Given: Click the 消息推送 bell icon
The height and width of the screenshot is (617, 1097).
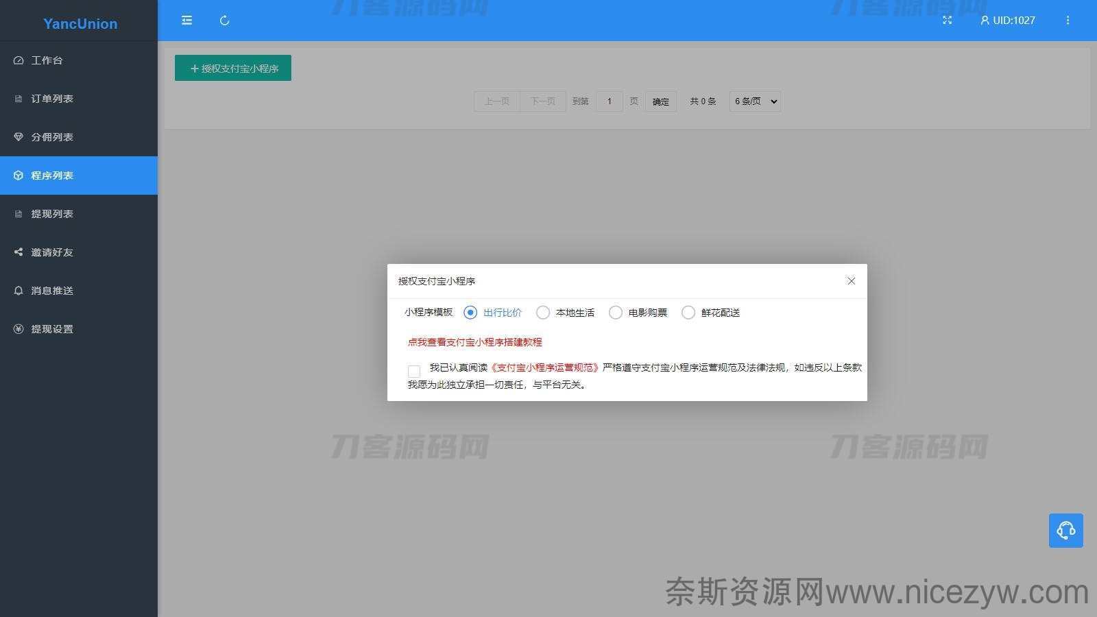Looking at the screenshot, I should 19,291.
